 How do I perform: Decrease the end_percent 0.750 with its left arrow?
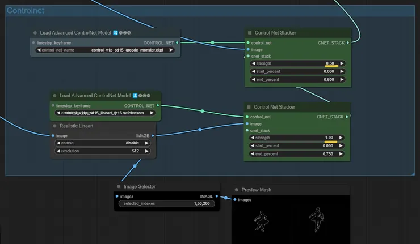click(x=253, y=154)
